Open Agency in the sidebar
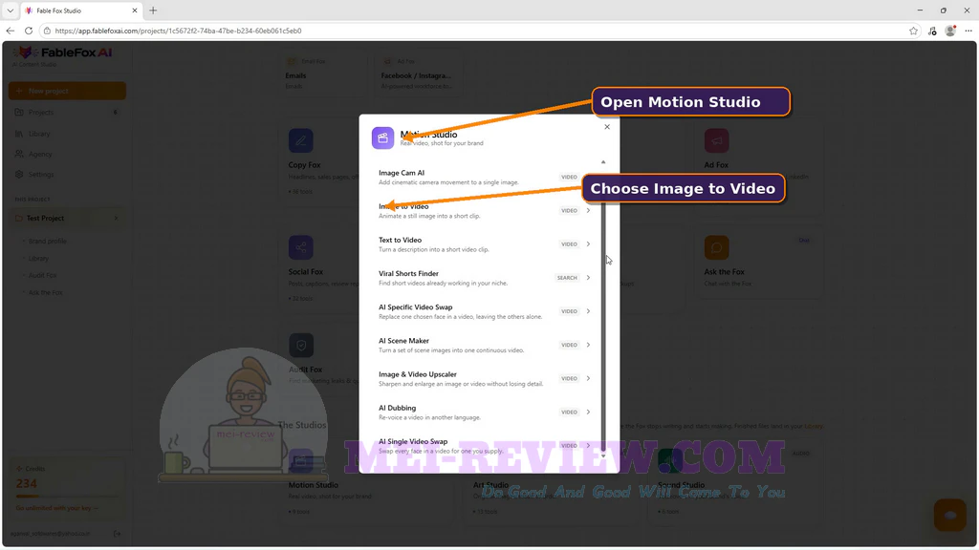Screen dimensions: 979x550 click(x=68, y=154)
